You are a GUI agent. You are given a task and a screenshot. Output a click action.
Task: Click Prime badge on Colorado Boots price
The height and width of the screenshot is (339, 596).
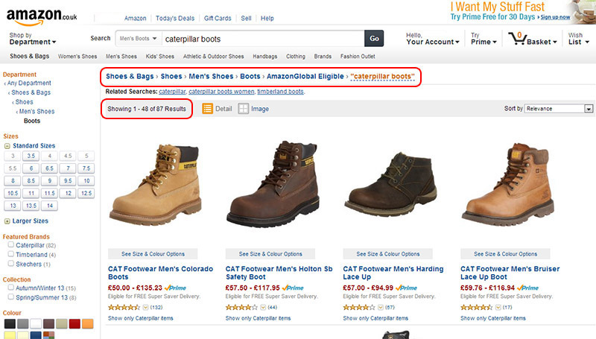point(176,287)
